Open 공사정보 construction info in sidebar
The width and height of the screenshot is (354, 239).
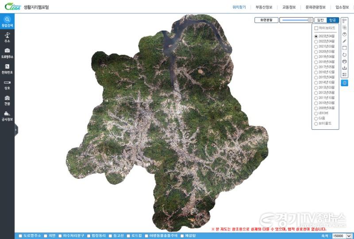tap(7, 115)
